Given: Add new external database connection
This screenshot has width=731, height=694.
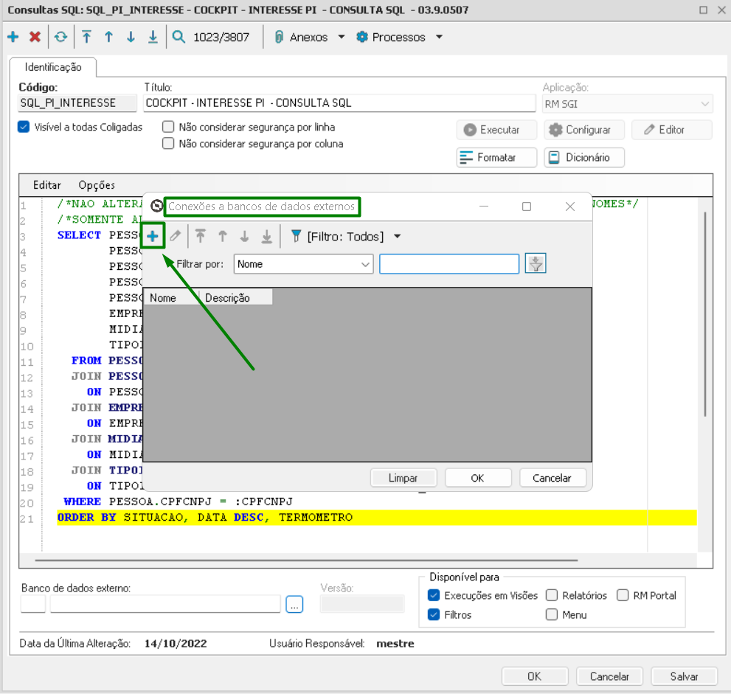Looking at the screenshot, I should [153, 236].
